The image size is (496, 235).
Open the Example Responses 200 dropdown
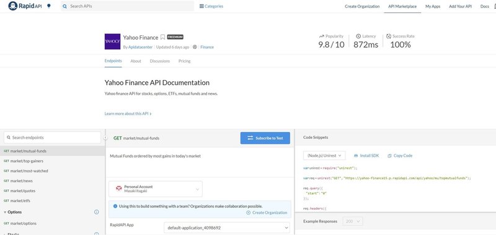[x=353, y=221]
